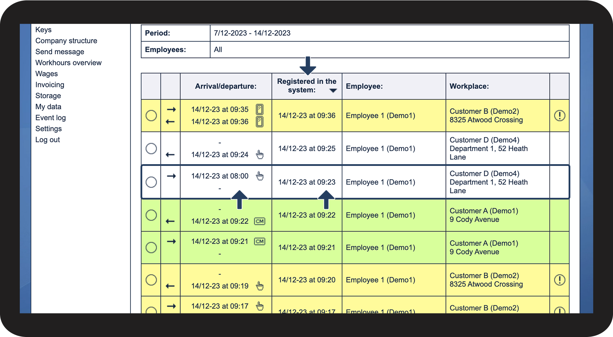The height and width of the screenshot is (337, 613).
Task: Click the departure arrow for the 09:19 entry
Action: click(170, 286)
